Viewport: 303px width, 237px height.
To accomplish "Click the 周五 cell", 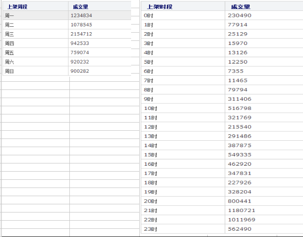I will tap(10, 53).
